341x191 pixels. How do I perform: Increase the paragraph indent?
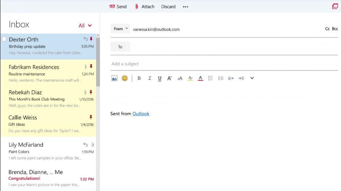click(x=241, y=78)
